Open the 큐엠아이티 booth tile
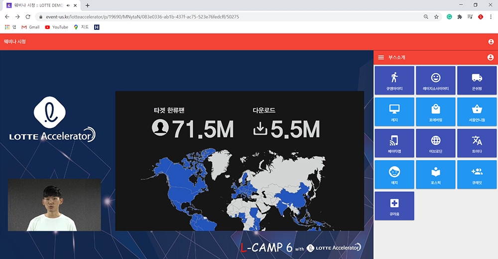Image resolution: width=498 pixels, height=259 pixels. coord(394,81)
